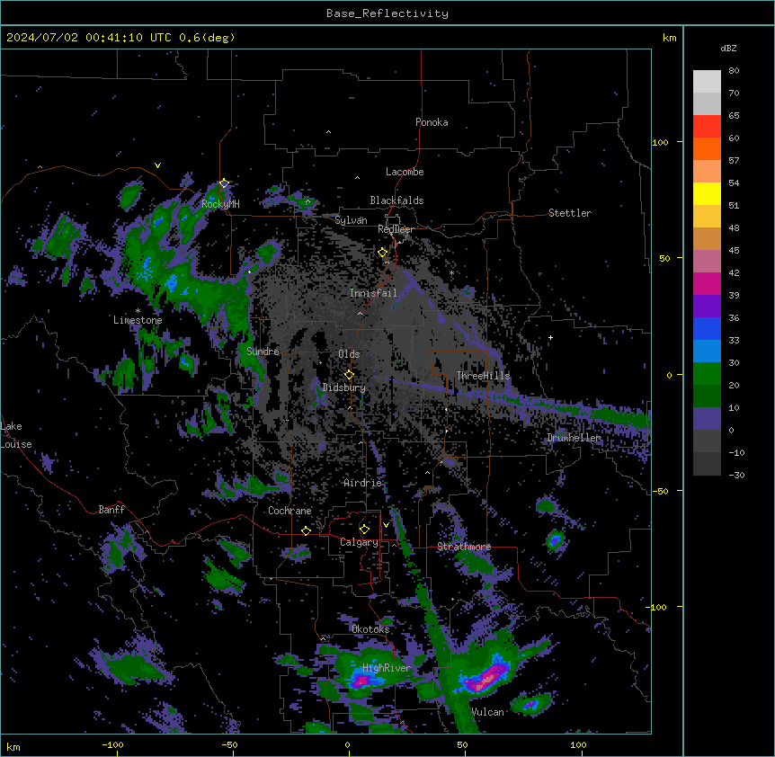Select the purple 36-39 dBZ legend swatch

707,306
